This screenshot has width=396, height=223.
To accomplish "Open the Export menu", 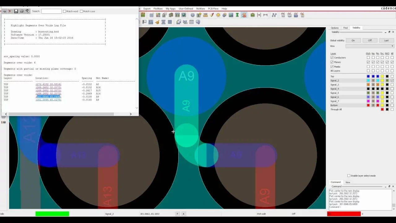I will 147,9.
